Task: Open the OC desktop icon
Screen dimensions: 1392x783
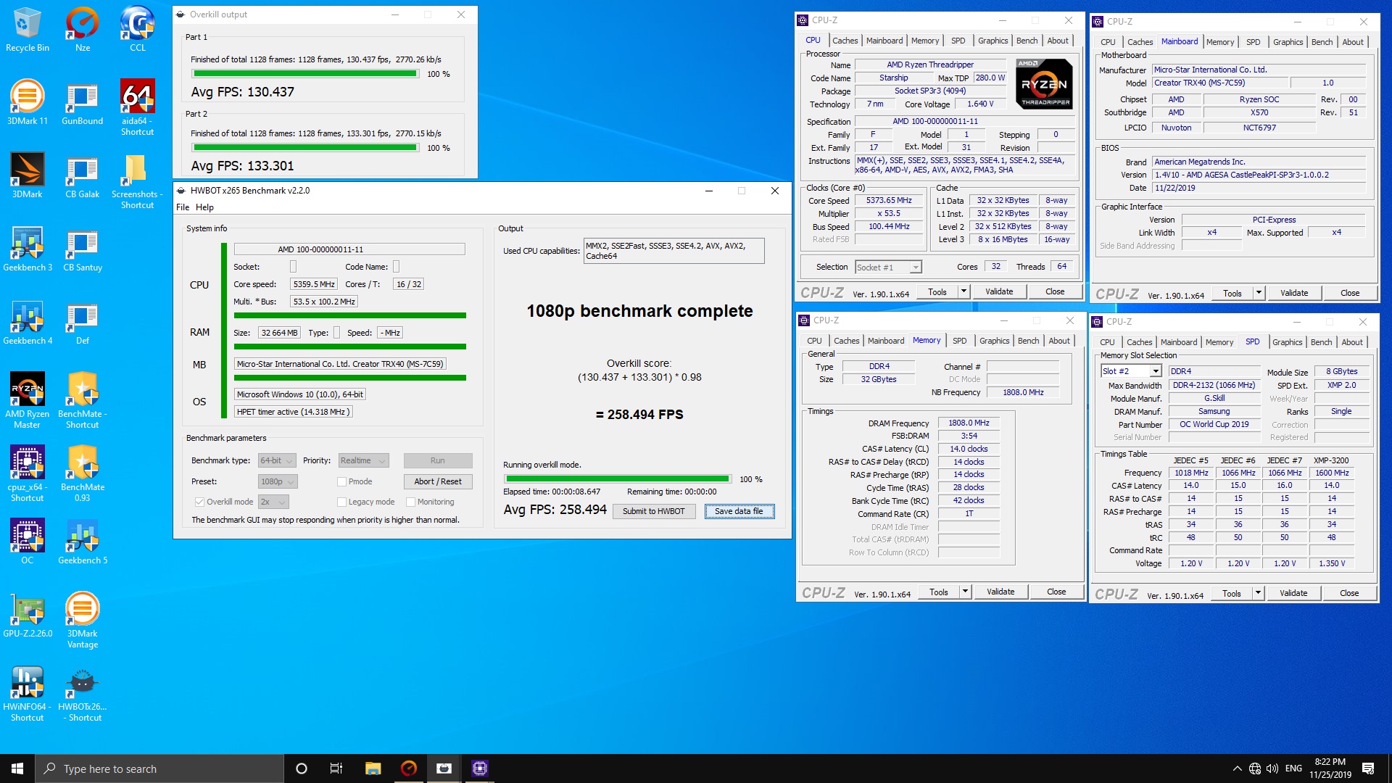Action: click(x=27, y=541)
